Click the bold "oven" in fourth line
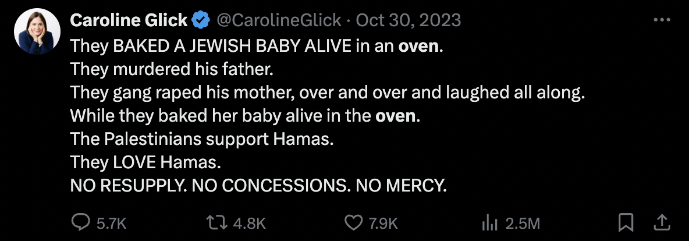The image size is (689, 241). coord(396,115)
